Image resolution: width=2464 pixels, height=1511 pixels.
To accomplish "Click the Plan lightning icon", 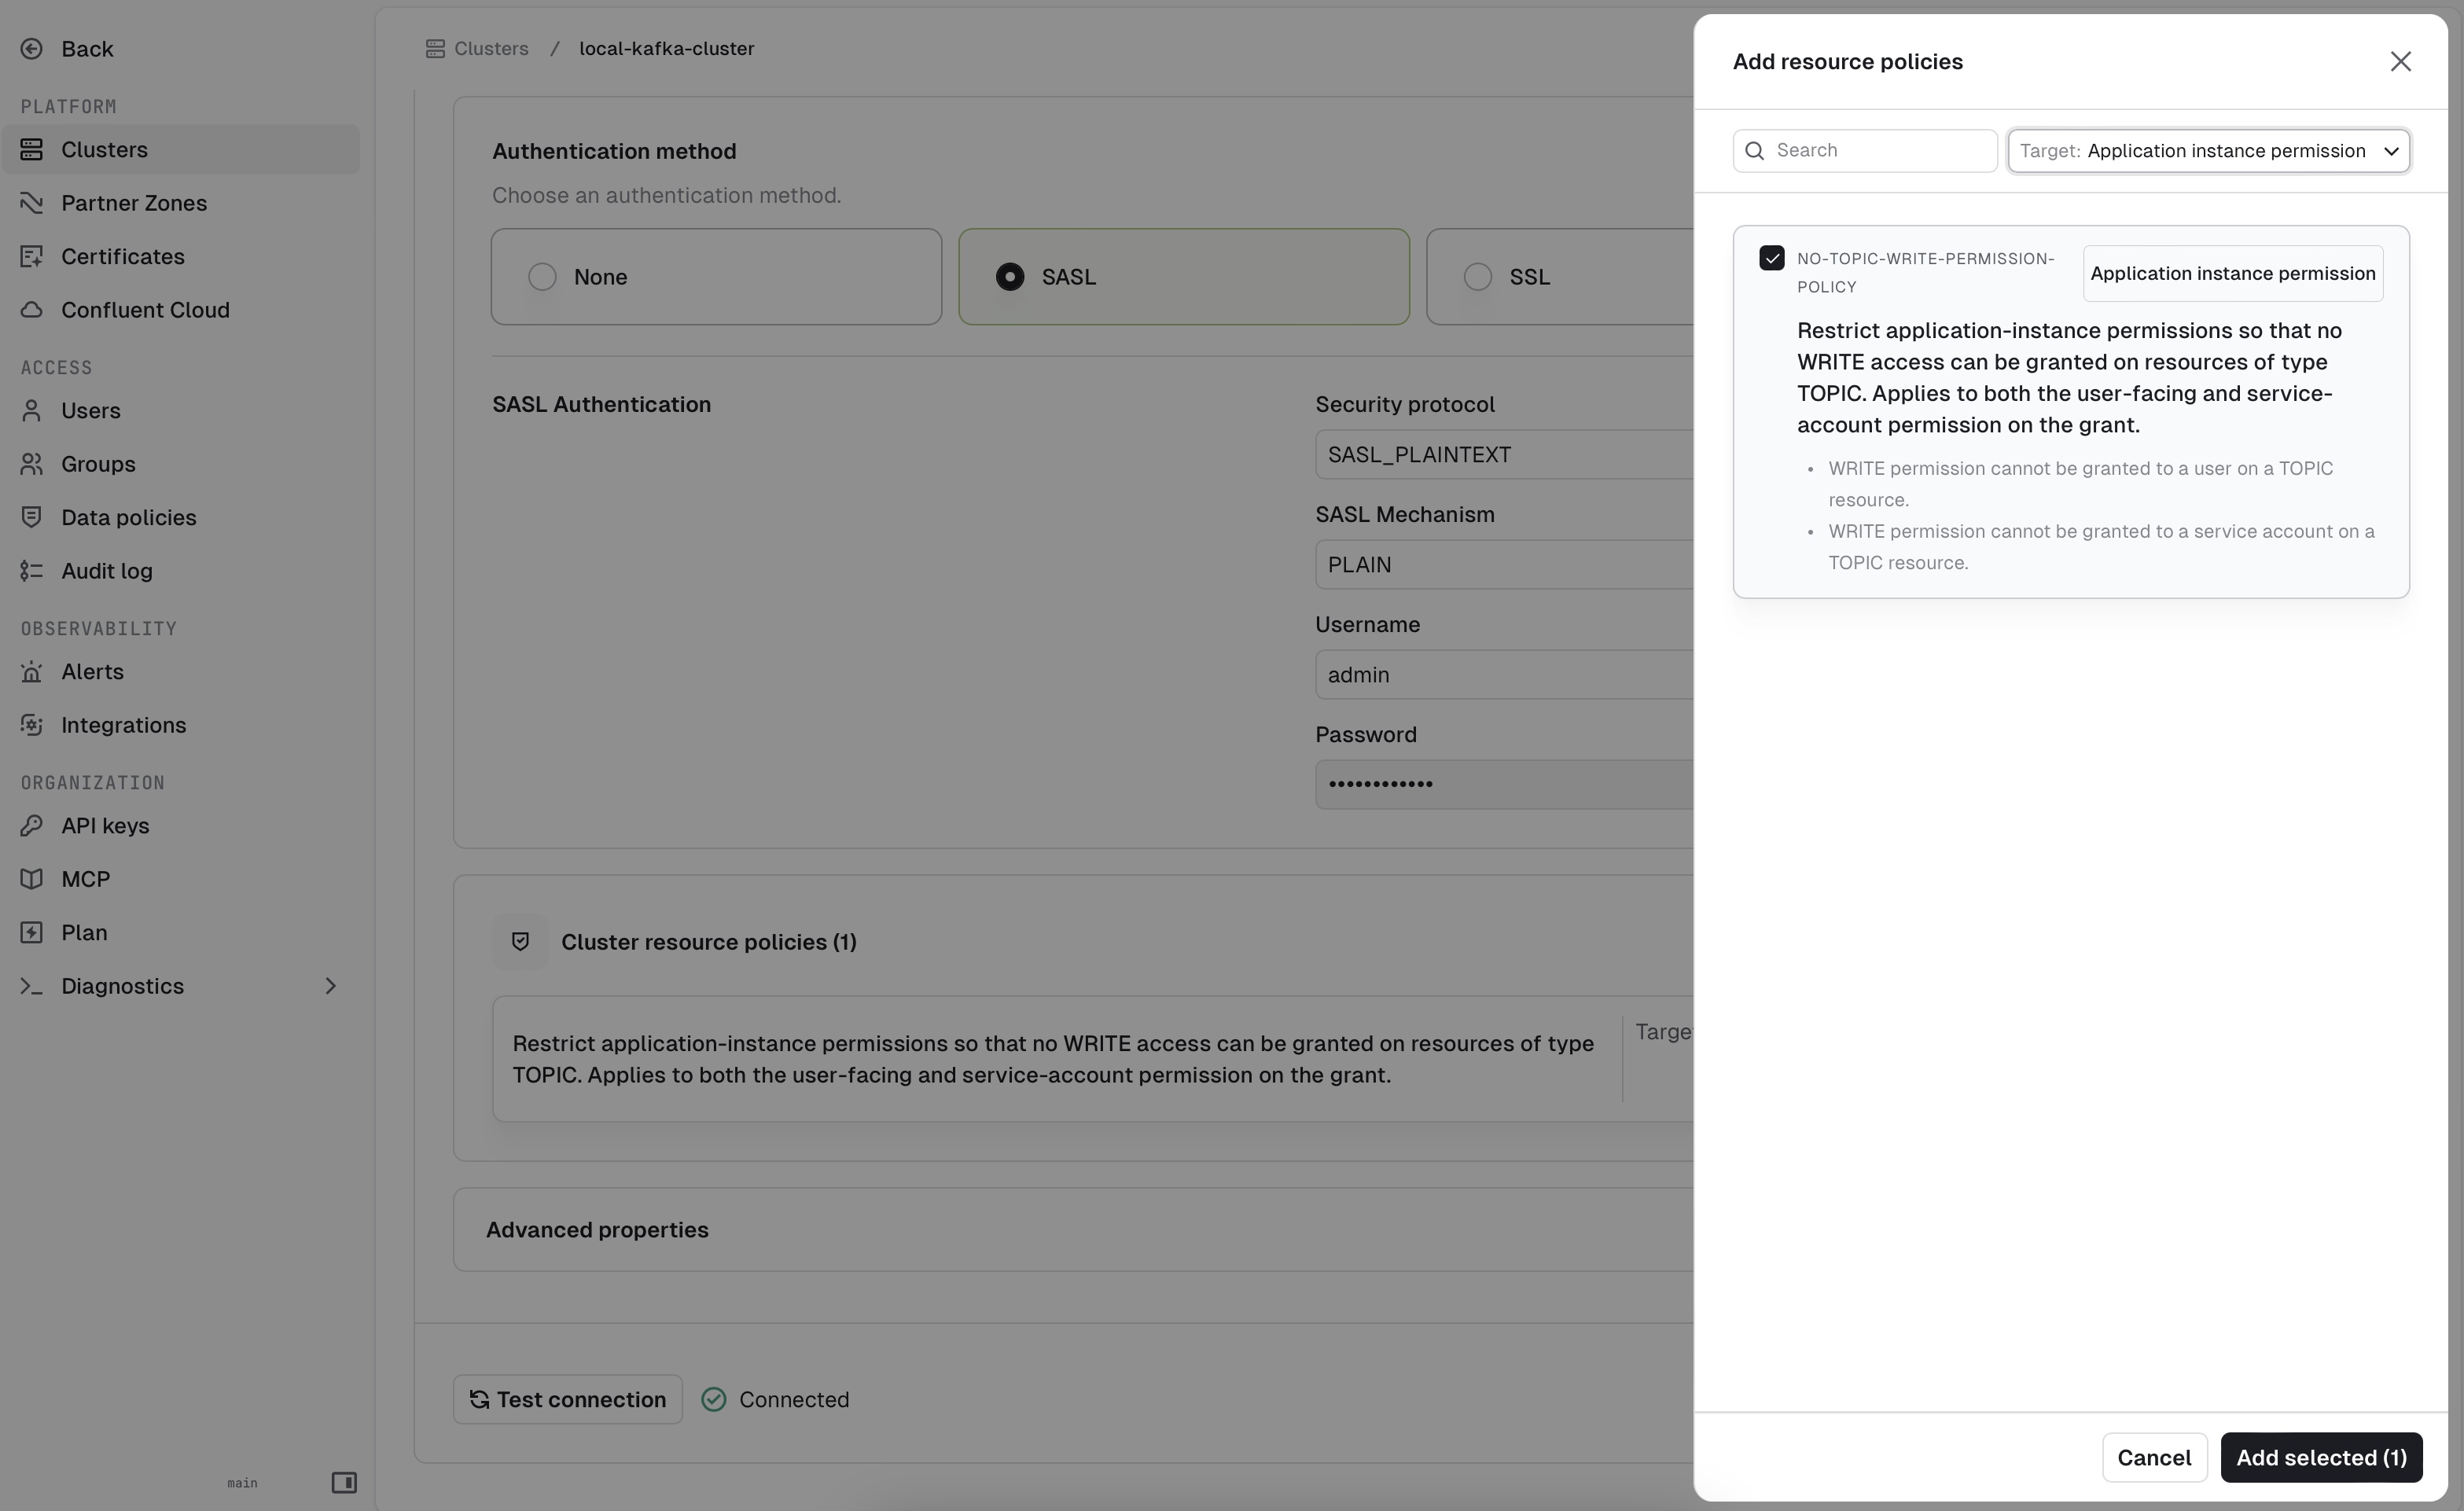I will point(32,933).
